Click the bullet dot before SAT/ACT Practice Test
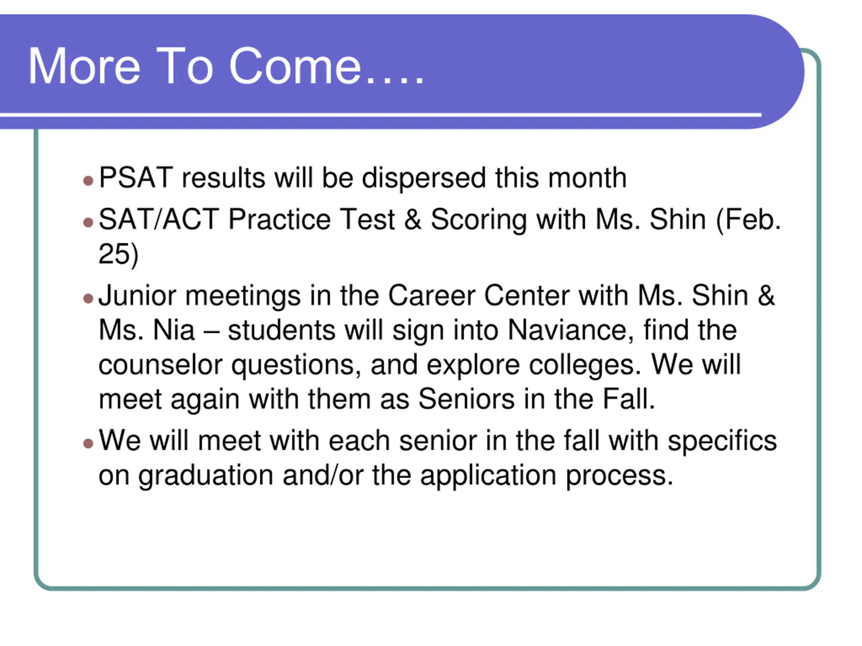This screenshot has height=646, width=862. (89, 222)
